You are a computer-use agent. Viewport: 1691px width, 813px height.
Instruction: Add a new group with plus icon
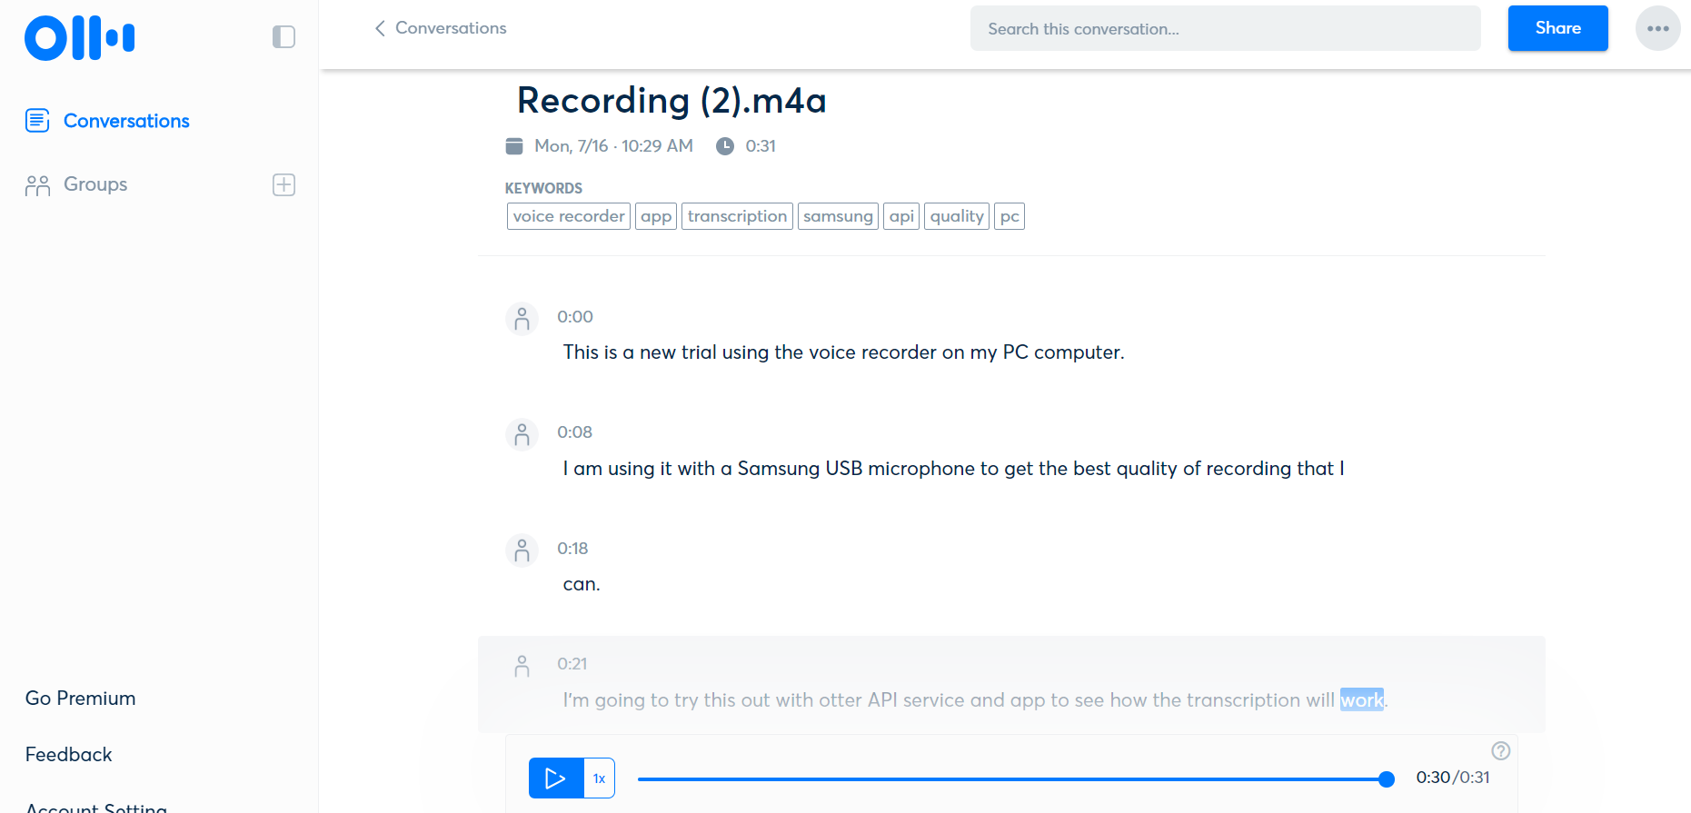point(283,184)
